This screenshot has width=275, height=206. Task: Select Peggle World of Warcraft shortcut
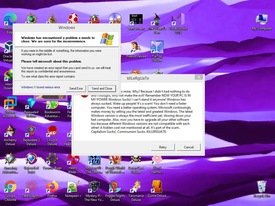click(115, 165)
